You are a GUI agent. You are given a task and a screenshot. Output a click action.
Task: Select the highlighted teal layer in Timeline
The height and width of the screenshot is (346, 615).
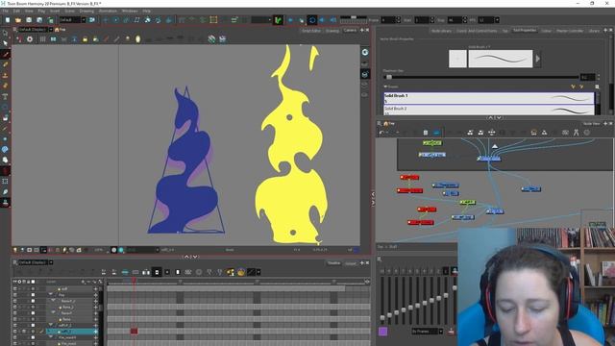[72, 332]
